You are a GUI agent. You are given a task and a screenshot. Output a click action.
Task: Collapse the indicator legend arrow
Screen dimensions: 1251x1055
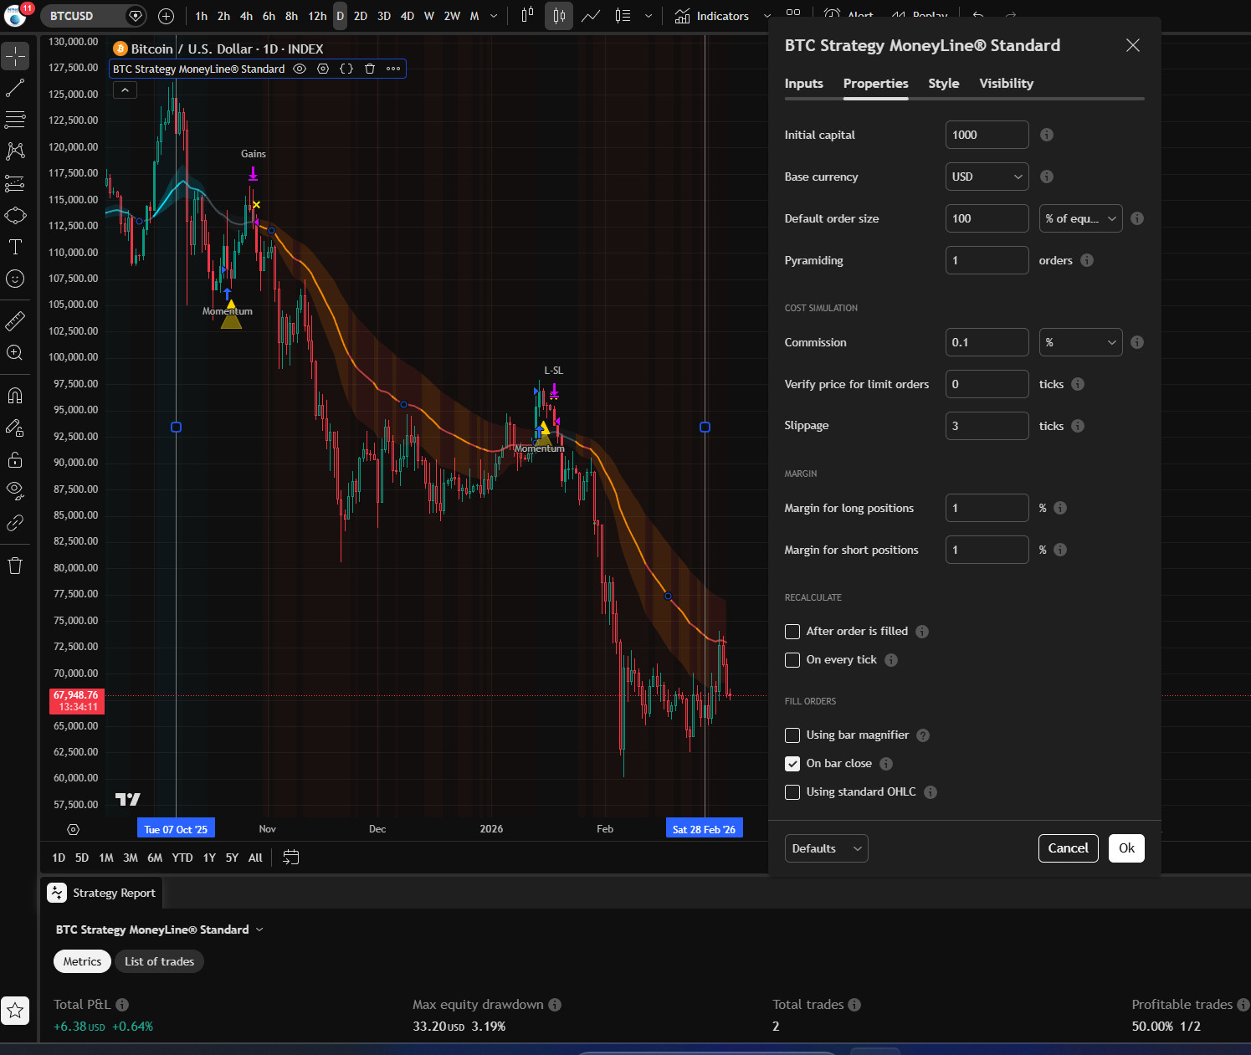(x=125, y=90)
